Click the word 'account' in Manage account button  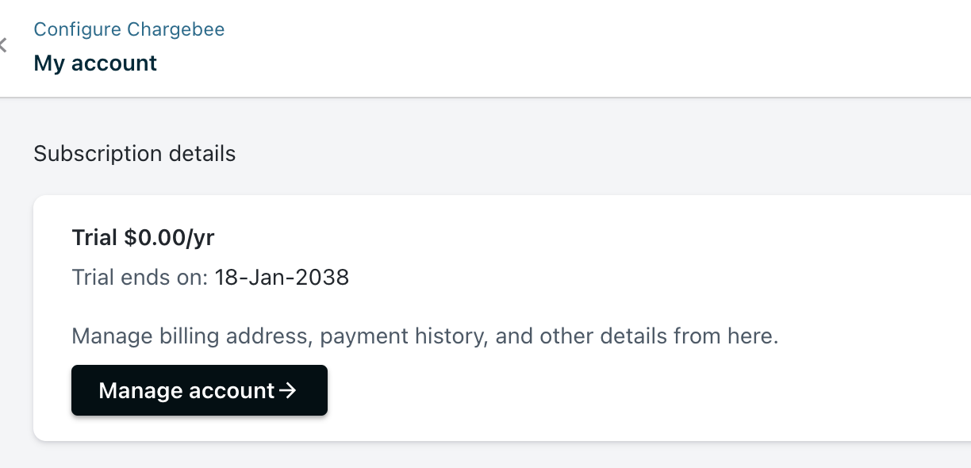point(232,390)
